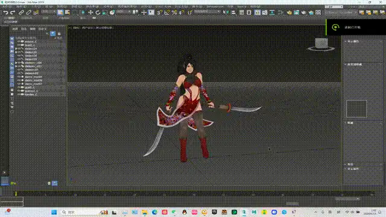Click the ViewCube in the viewport
The height and width of the screenshot is (217, 386).
(x=321, y=44)
